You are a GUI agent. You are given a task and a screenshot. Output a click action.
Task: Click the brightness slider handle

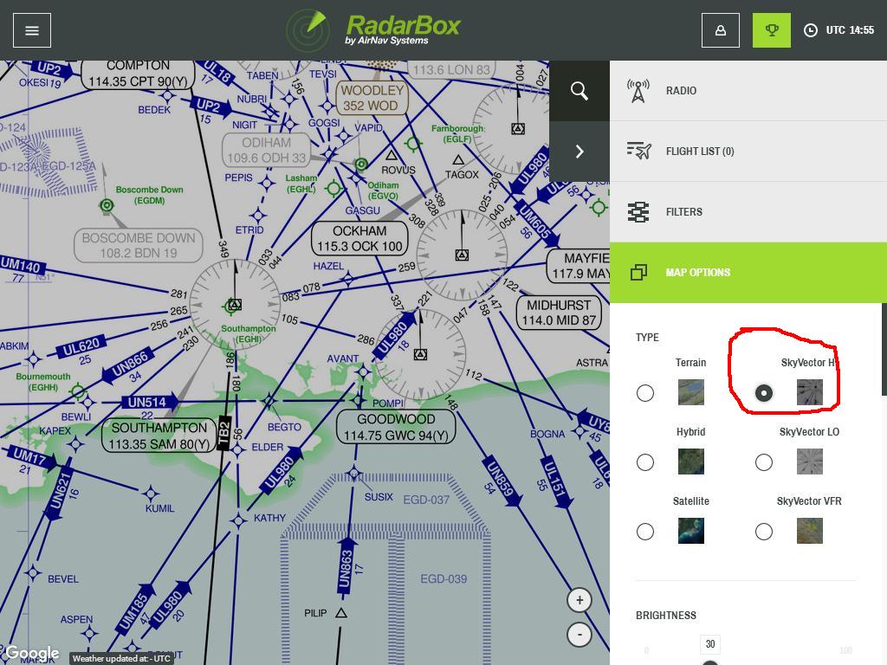pyautogui.click(x=710, y=662)
